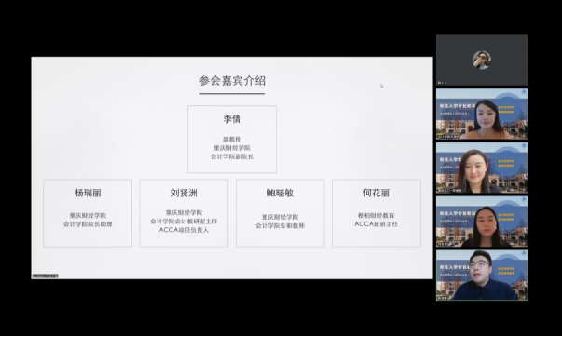Screen dimensions: 562x337
Task: Select the camera-off participant tile with the dark background
Action: [x=482, y=60]
